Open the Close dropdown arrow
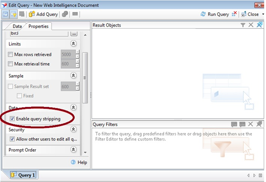 [263, 14]
